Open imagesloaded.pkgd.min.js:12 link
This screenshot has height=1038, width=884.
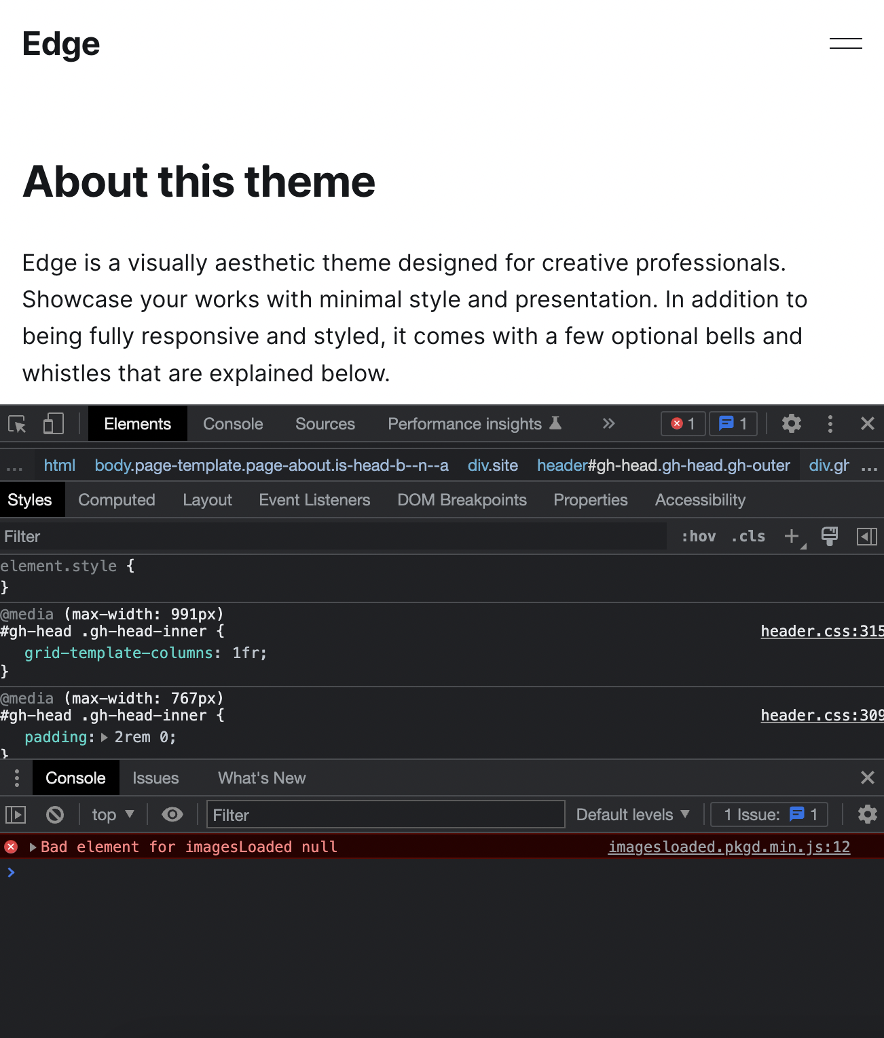pos(728,847)
